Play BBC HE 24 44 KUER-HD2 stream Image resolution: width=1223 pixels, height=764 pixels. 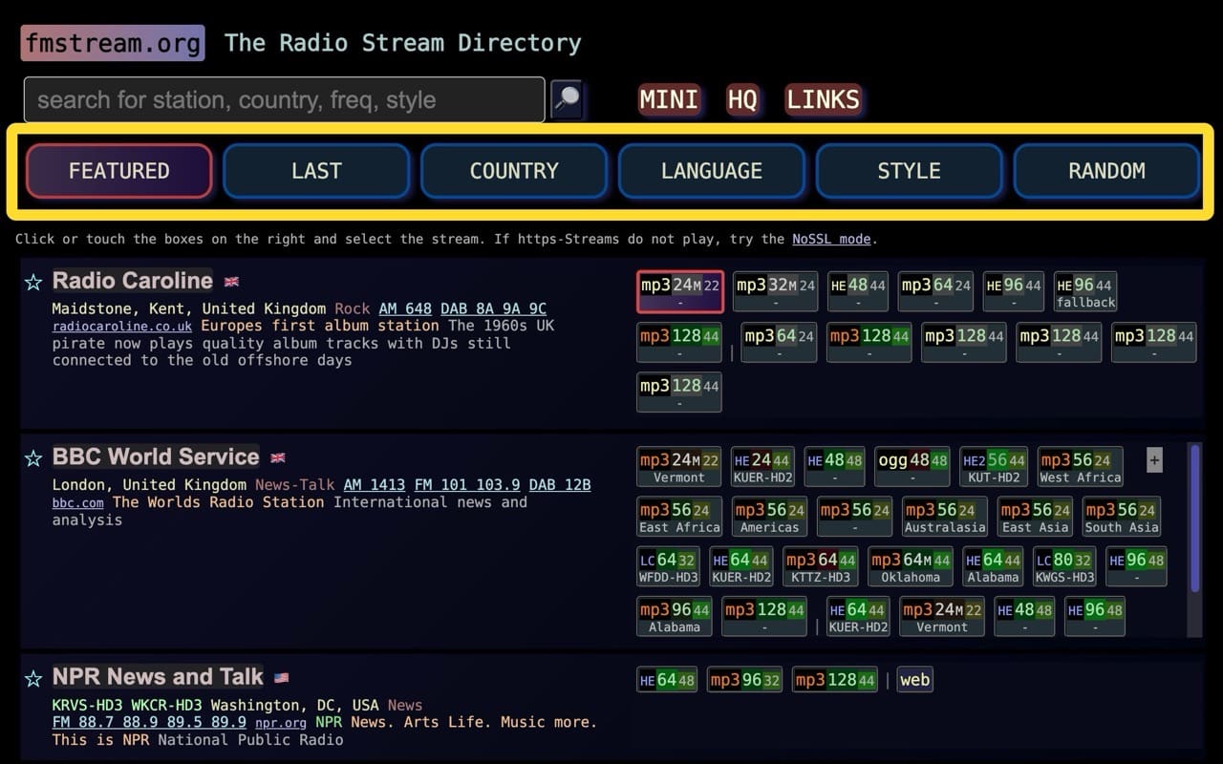tap(762, 467)
